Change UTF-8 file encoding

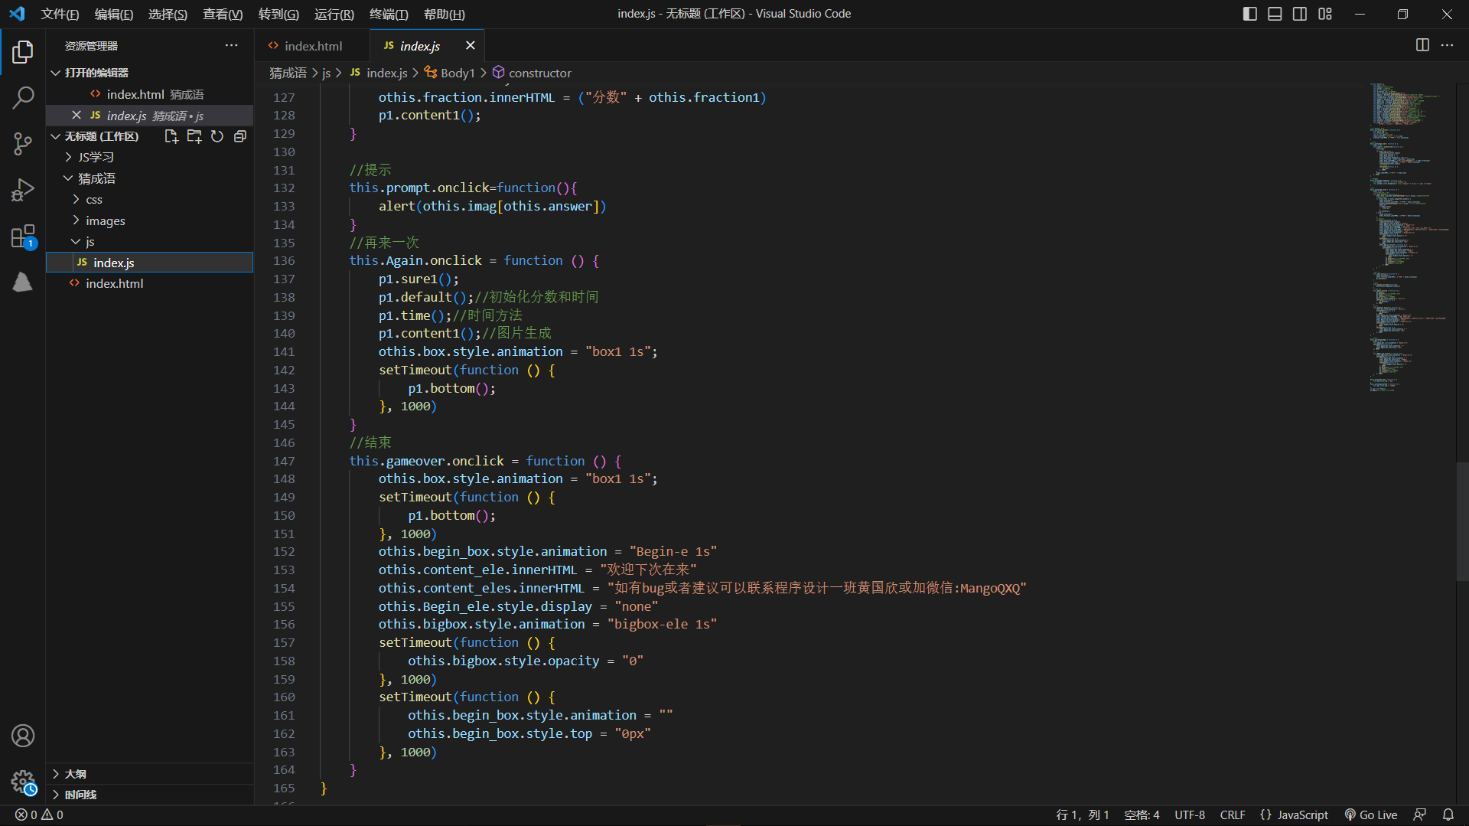click(1190, 815)
